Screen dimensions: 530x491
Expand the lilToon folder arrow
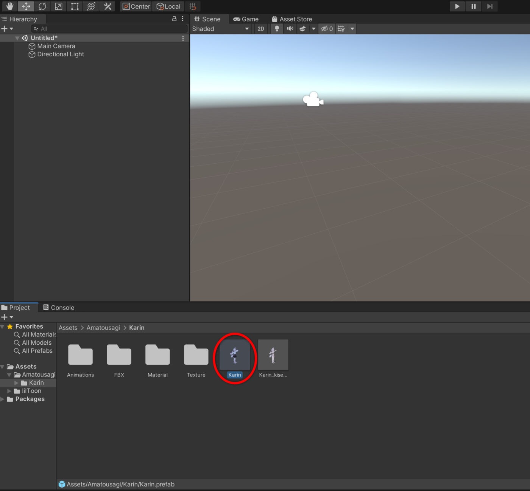tap(9, 391)
